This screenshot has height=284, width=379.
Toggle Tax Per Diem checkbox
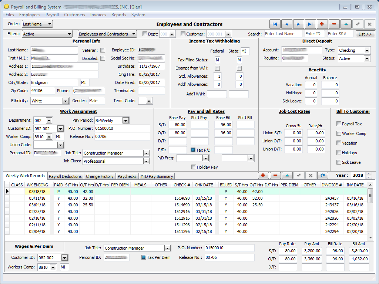(144, 257)
